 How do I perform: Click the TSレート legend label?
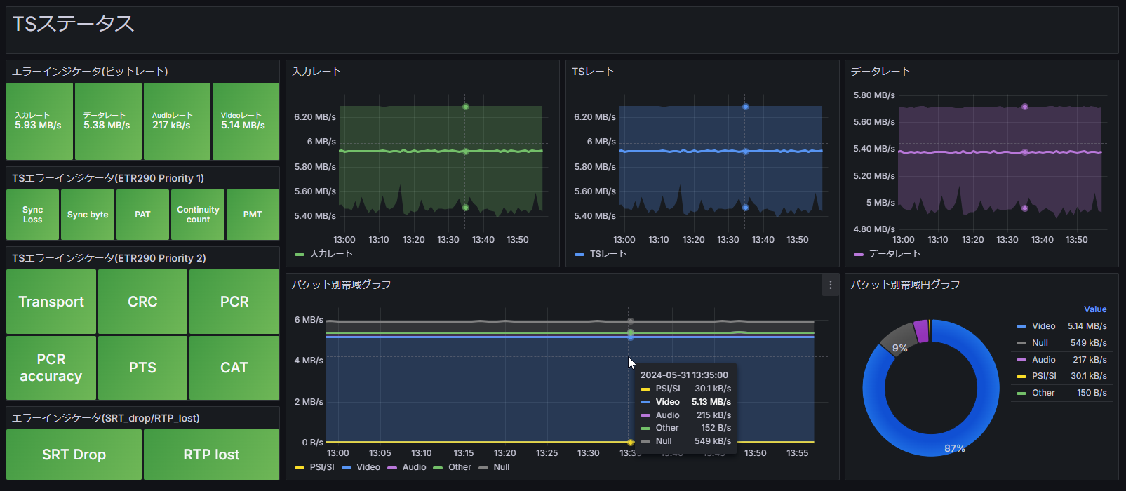608,254
